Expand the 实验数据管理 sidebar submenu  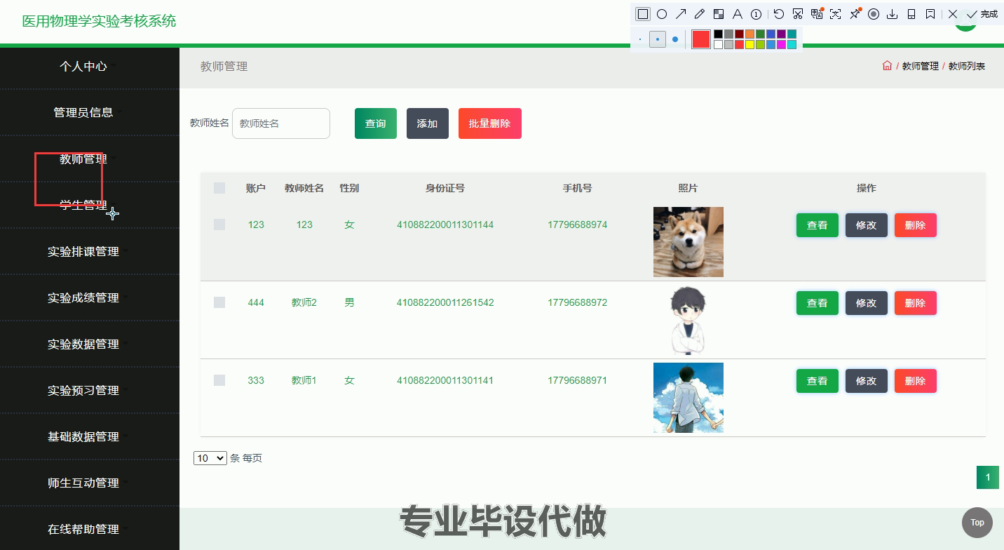point(83,344)
